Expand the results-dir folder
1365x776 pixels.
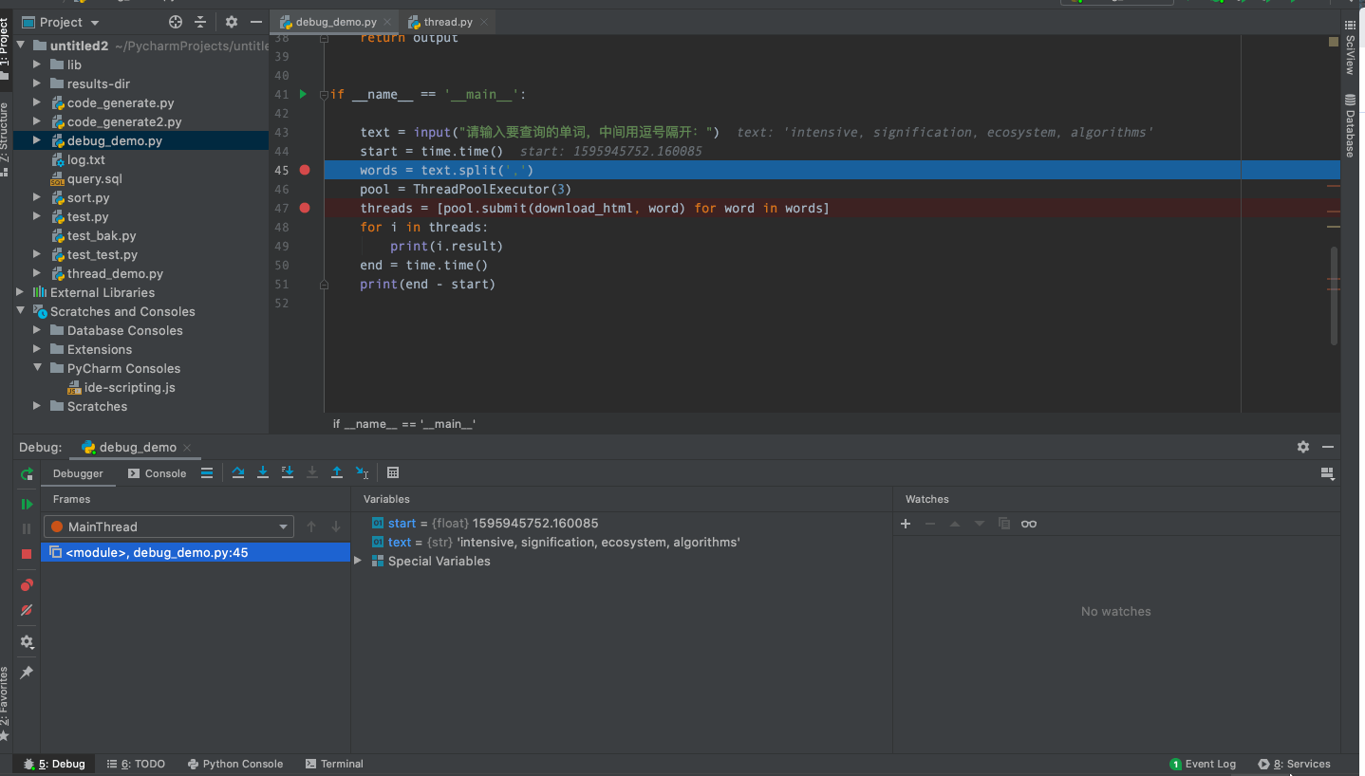[37, 83]
